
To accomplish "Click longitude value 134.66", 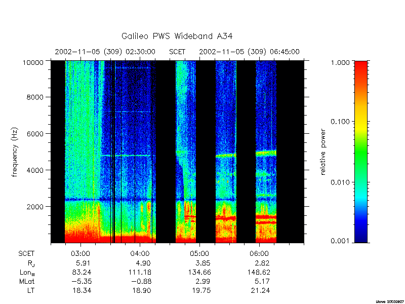I will 199,273.
